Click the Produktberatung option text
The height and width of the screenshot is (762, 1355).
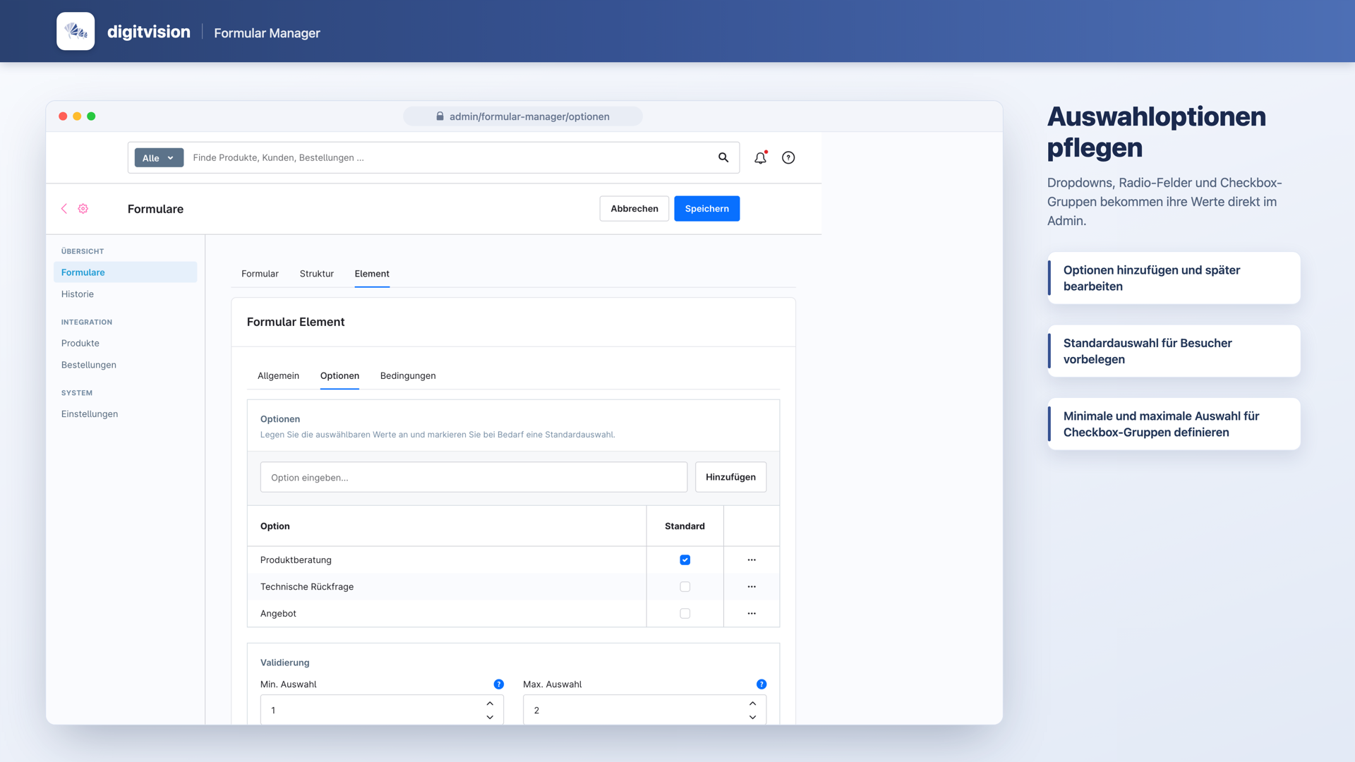296,560
